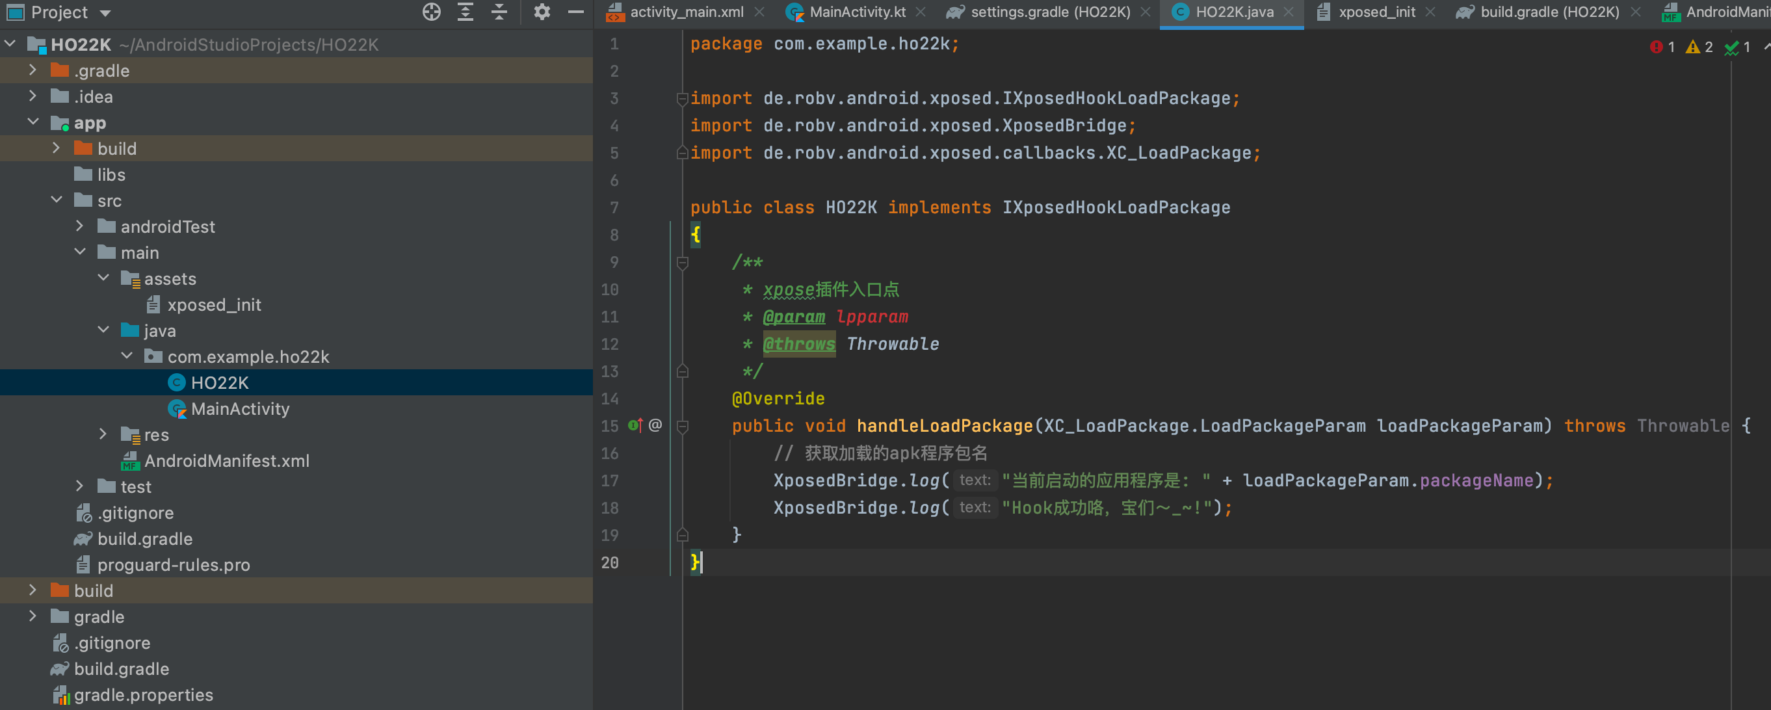Open the Project panel settings gear

coord(542,12)
